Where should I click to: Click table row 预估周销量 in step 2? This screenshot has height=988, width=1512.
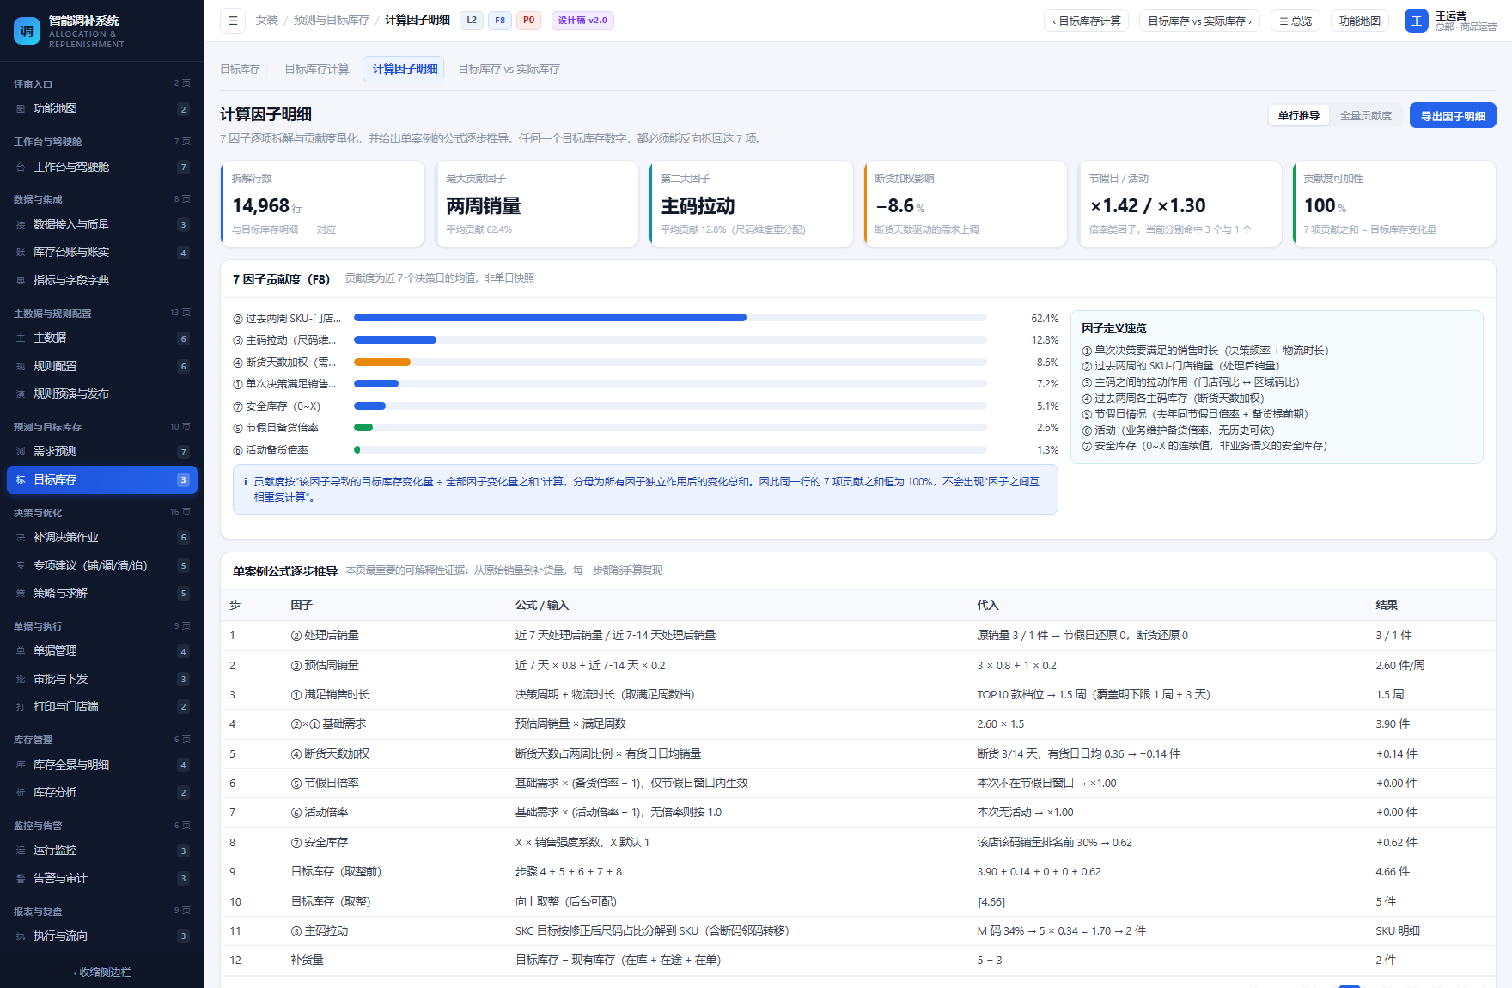[x=858, y=666]
